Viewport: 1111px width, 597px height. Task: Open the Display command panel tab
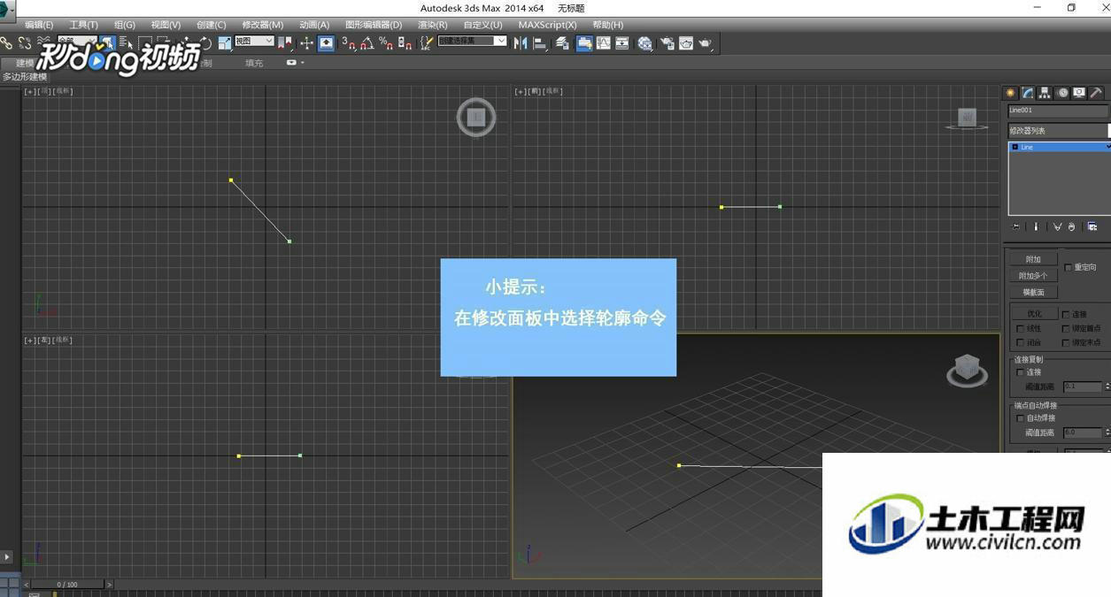coord(1079,93)
